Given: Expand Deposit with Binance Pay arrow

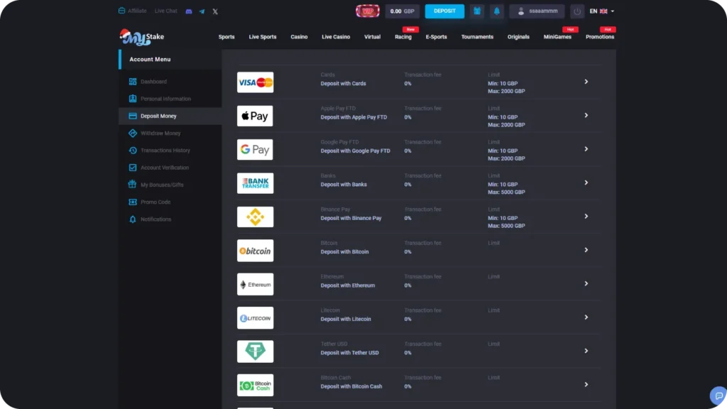Looking at the screenshot, I should pyautogui.click(x=586, y=216).
